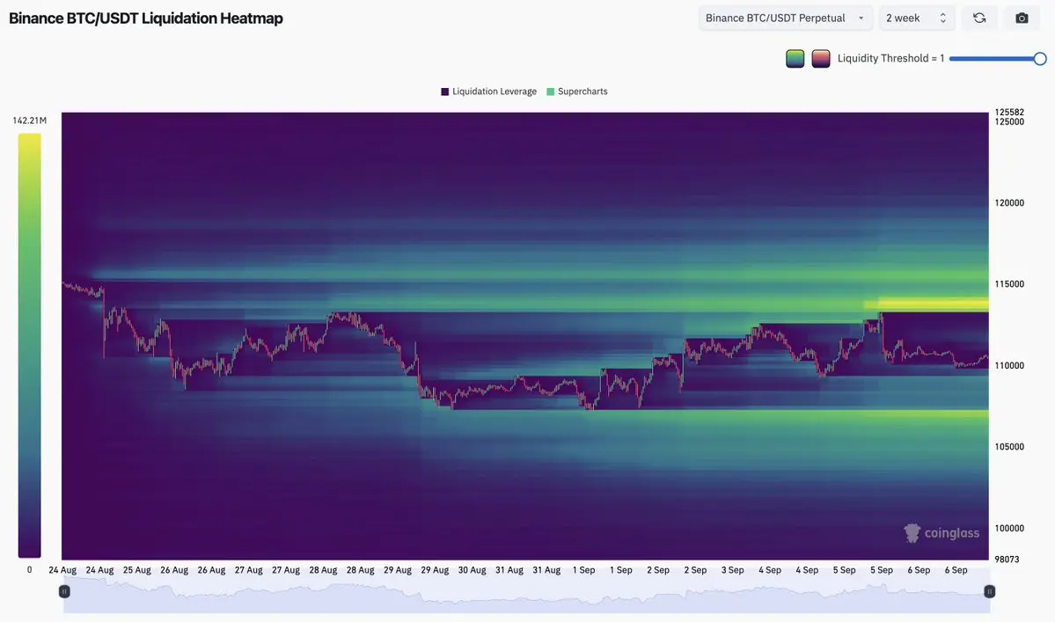Screen dimensions: 1055x622
Task: Click the right handle of timeline range
Action: 989,592
